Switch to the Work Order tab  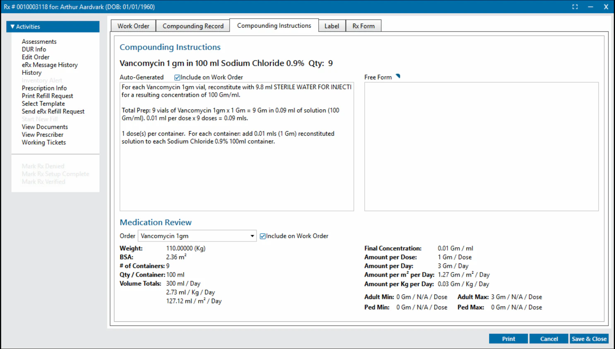coord(133,26)
